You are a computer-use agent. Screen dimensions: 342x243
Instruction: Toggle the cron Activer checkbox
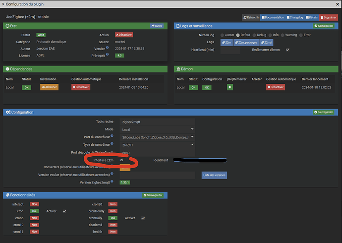[x=64, y=211]
